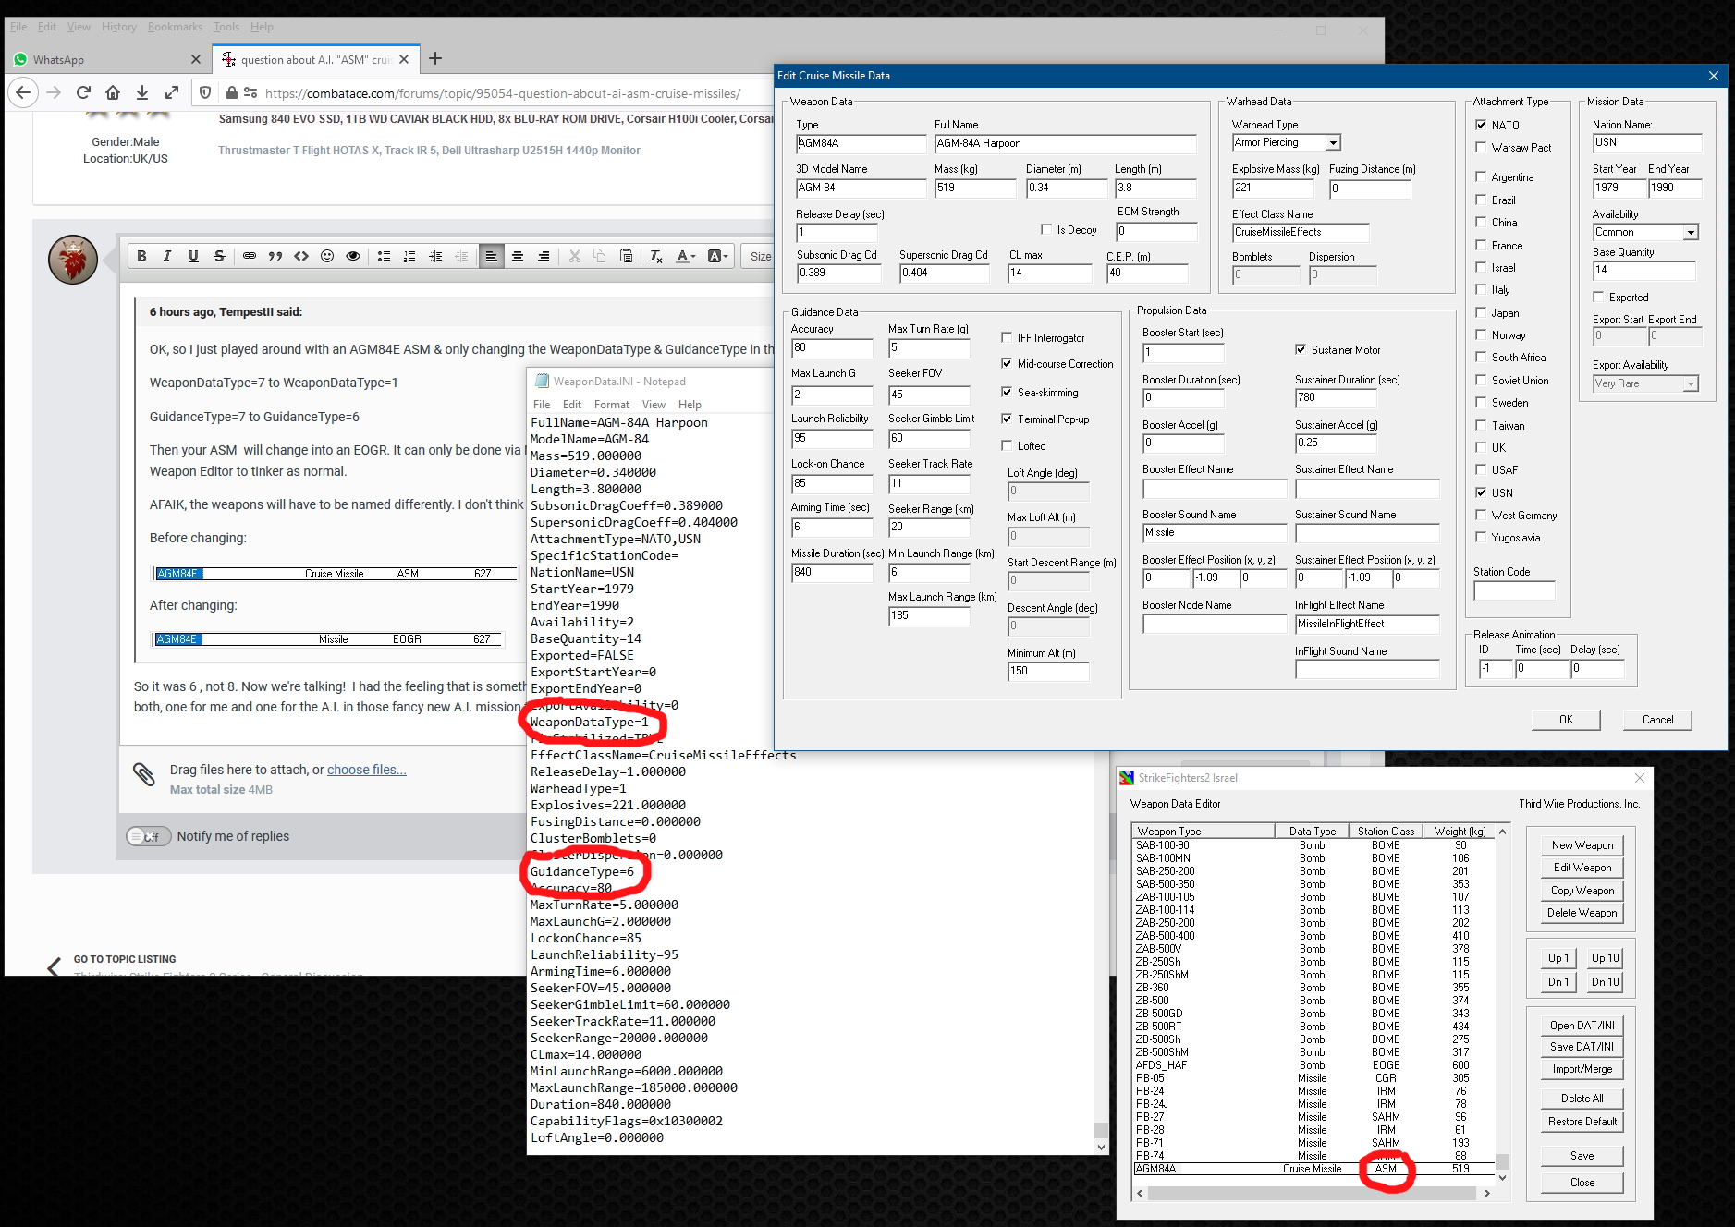The height and width of the screenshot is (1227, 1735).
Task: Open the Warhead Type dropdown
Action: click(x=1334, y=142)
